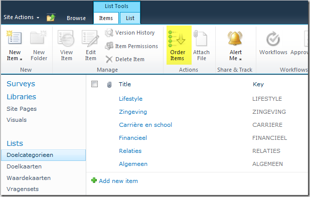Switch to the List ribbon tab
310x197 pixels.
(130, 18)
